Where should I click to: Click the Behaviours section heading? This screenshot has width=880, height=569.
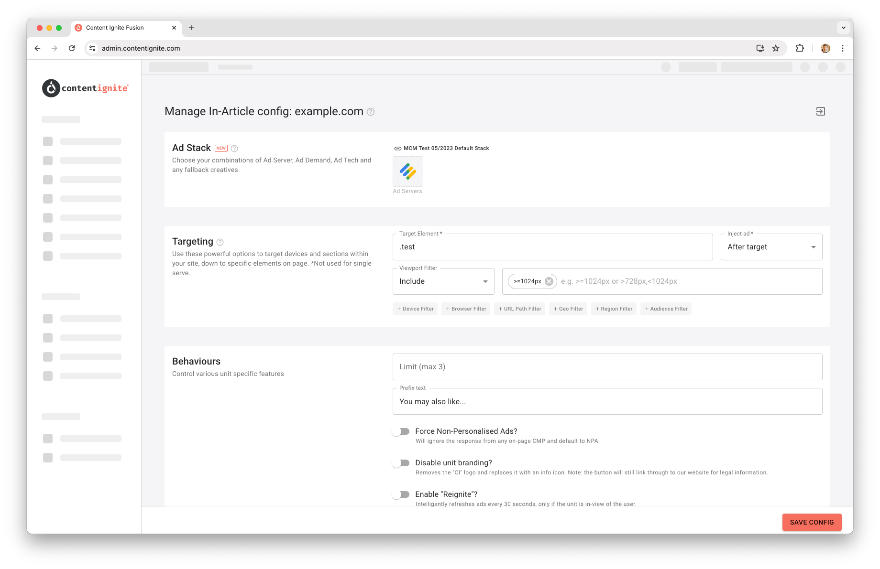196,361
